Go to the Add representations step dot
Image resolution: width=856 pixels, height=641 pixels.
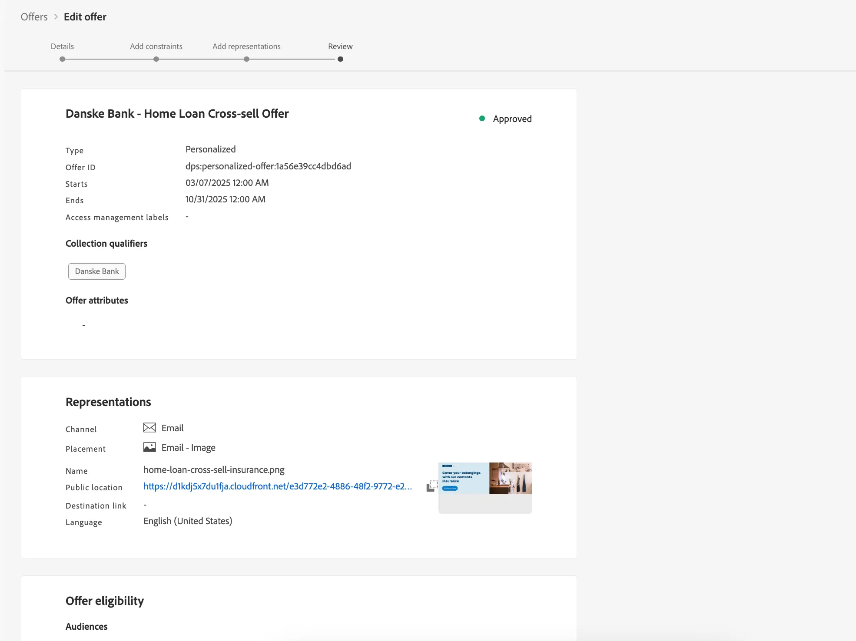246,59
